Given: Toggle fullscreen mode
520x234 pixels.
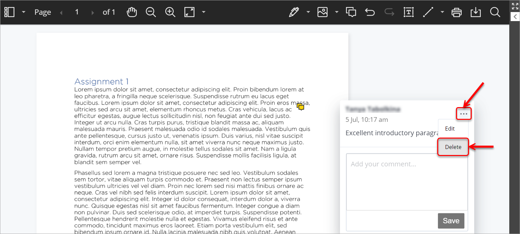Looking at the screenshot, I should pos(515,5).
